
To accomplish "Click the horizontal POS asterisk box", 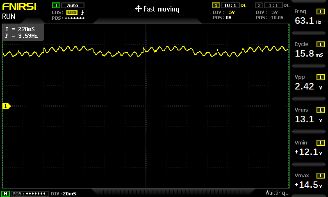I will (x=30, y=194).
